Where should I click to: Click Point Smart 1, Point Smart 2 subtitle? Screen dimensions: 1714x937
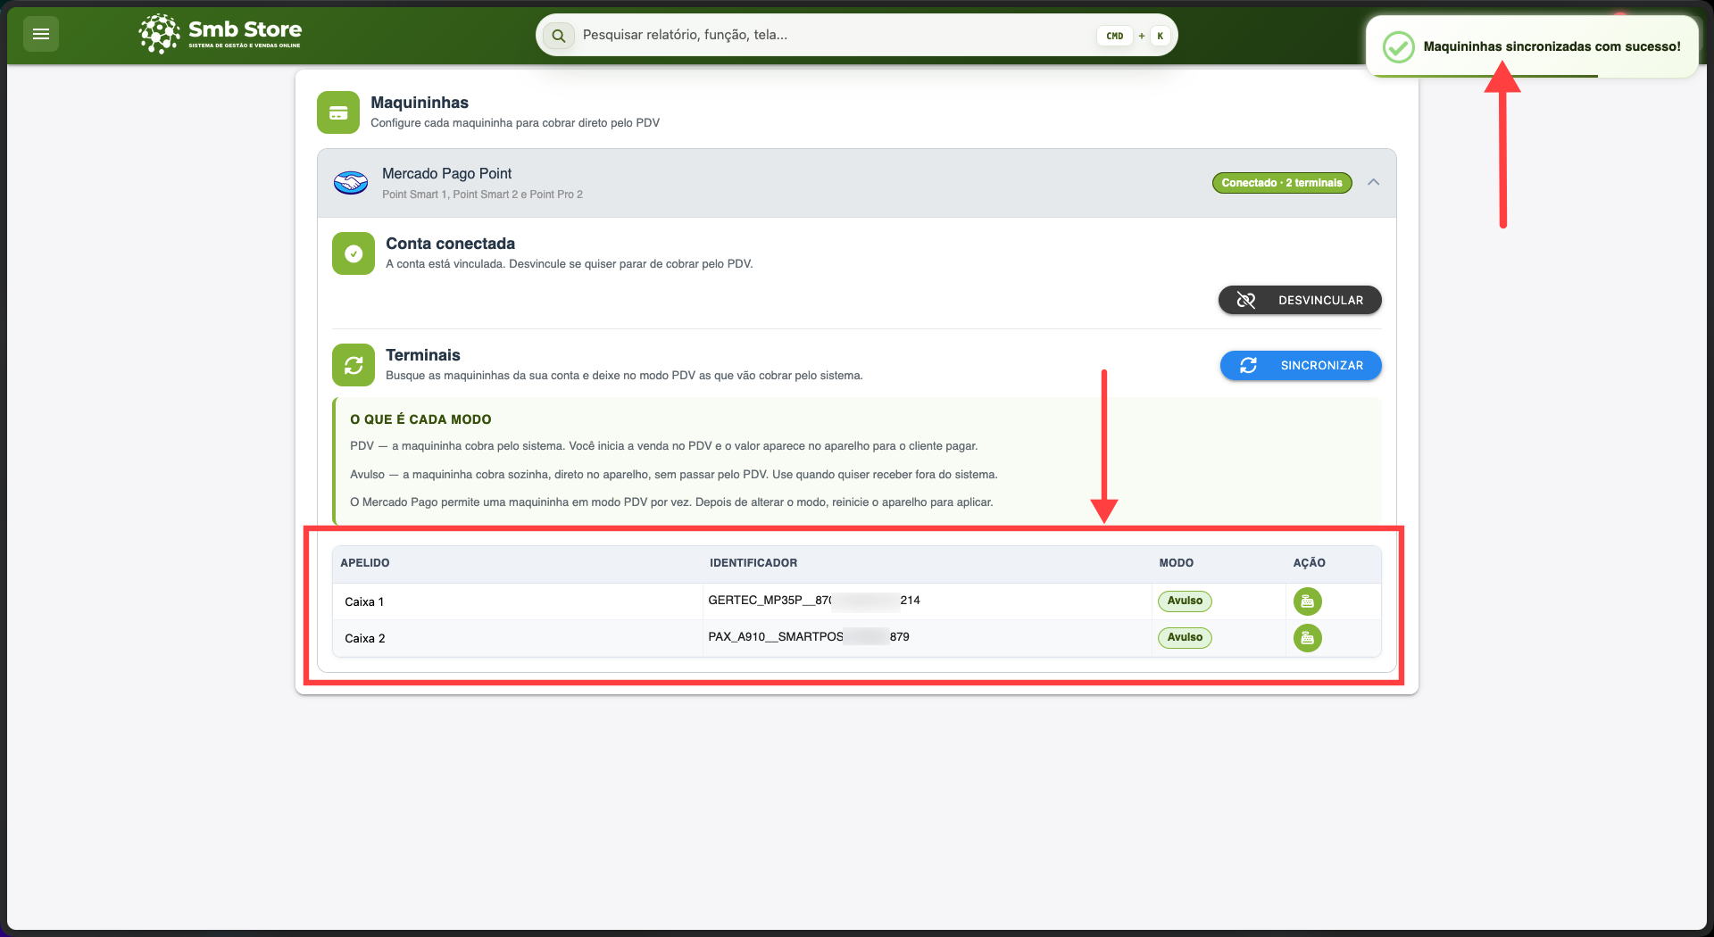pyautogui.click(x=482, y=195)
